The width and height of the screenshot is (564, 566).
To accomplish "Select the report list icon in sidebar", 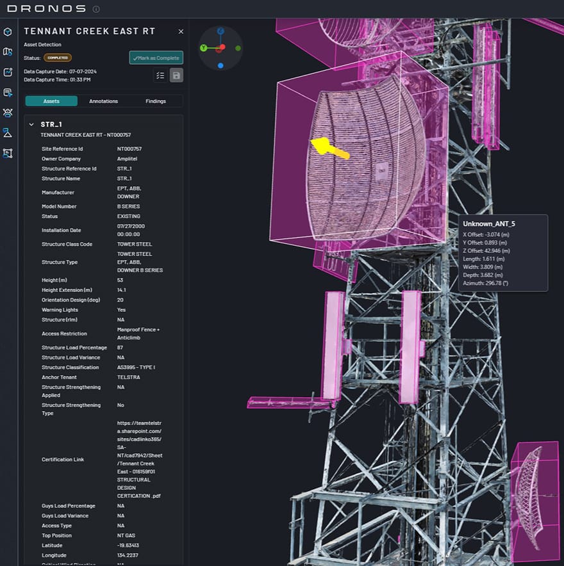I will coord(8,93).
